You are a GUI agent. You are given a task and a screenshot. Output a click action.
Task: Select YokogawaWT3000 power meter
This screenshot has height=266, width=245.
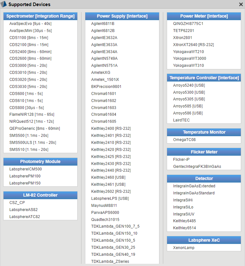pyautogui.click(x=190, y=59)
